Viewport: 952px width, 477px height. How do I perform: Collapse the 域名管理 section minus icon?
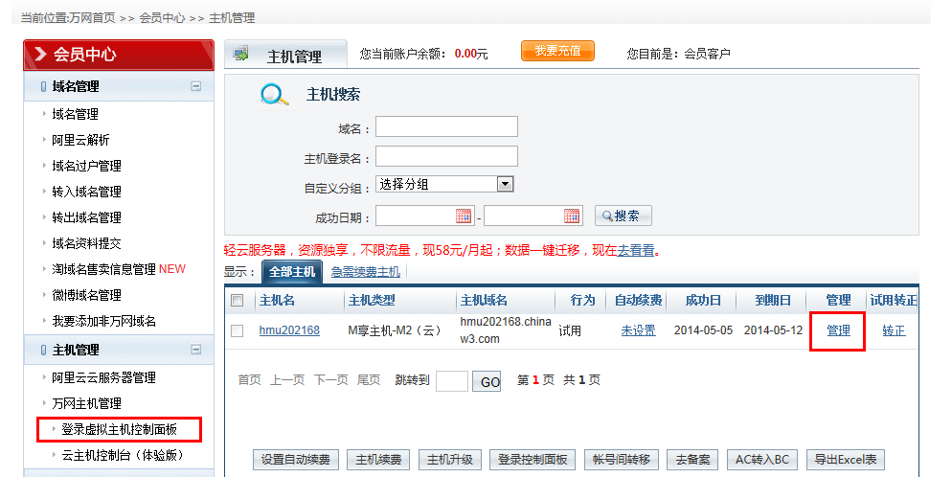pos(196,86)
